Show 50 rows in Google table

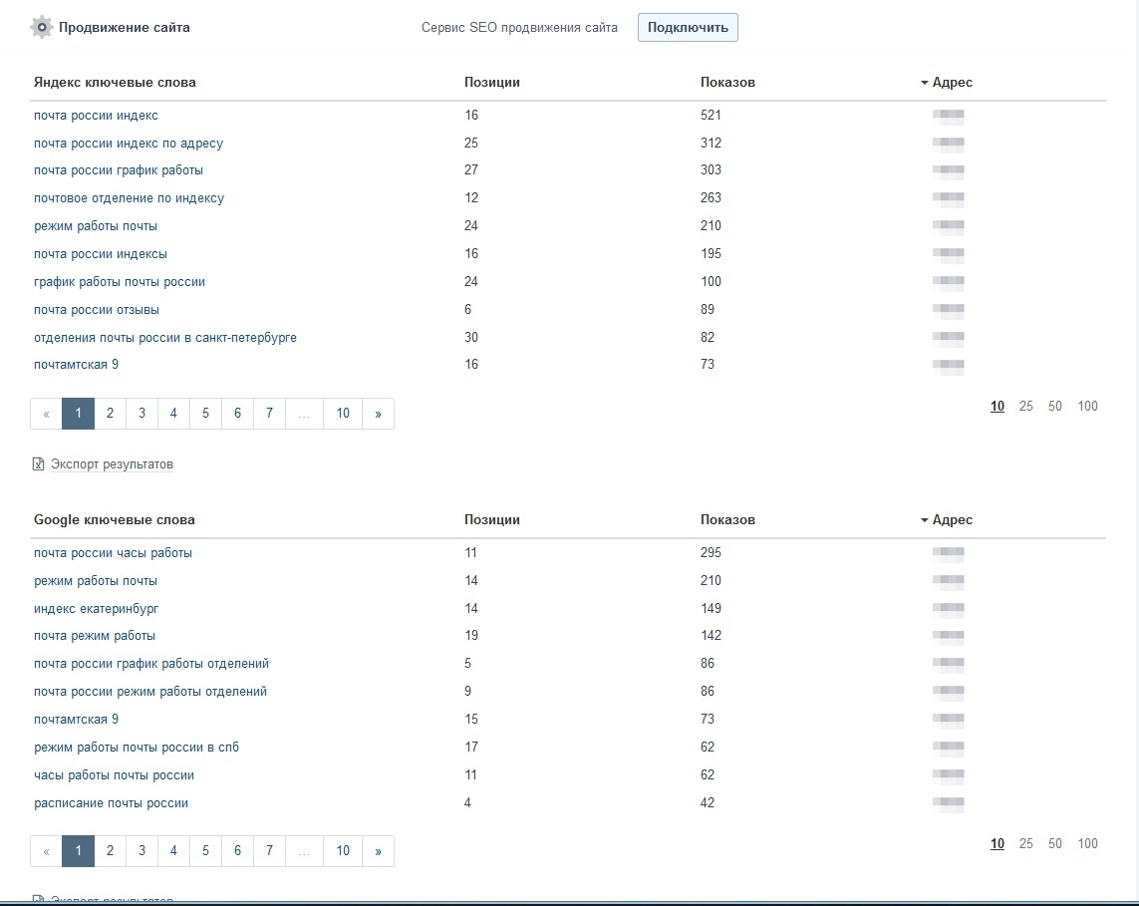(1055, 844)
